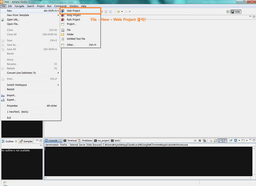The image size is (256, 186).
Task: Close the Outline tab
Action: [x=16, y=142]
